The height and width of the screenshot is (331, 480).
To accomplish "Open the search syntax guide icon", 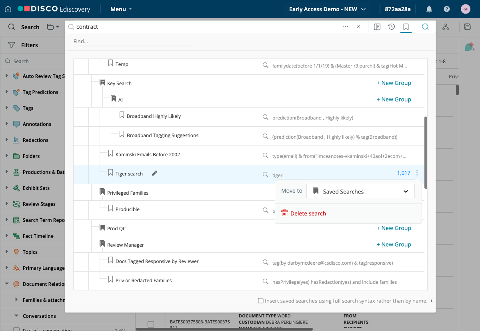I will tap(377, 27).
